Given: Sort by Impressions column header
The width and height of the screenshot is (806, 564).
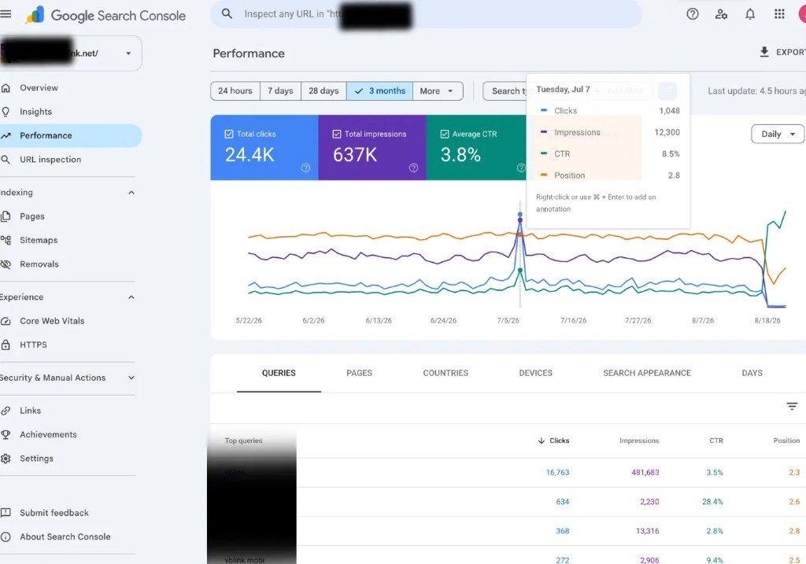Looking at the screenshot, I should click(639, 441).
